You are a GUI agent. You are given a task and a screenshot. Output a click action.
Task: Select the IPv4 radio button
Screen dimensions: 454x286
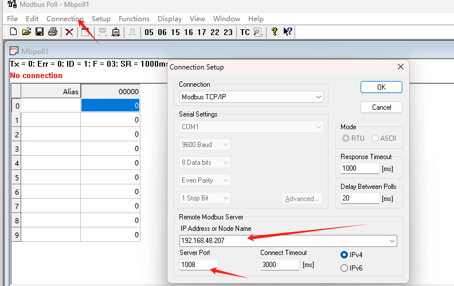click(x=345, y=254)
